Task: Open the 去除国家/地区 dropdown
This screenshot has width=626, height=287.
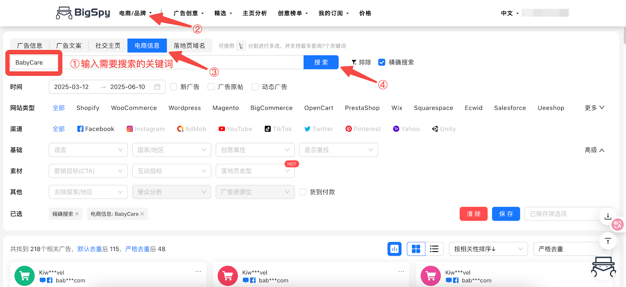Action: 88,192
